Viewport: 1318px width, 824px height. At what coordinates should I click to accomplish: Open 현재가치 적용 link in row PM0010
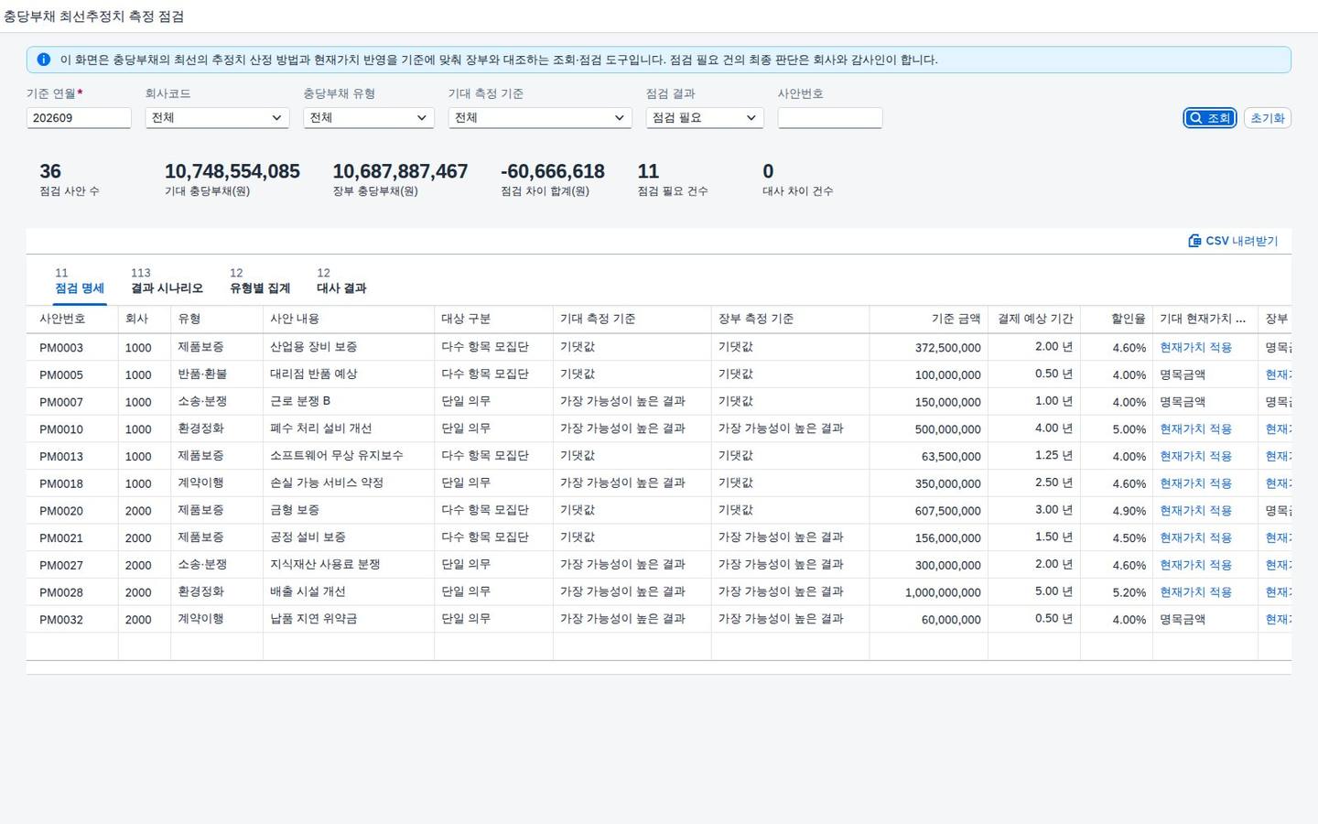pos(1195,429)
